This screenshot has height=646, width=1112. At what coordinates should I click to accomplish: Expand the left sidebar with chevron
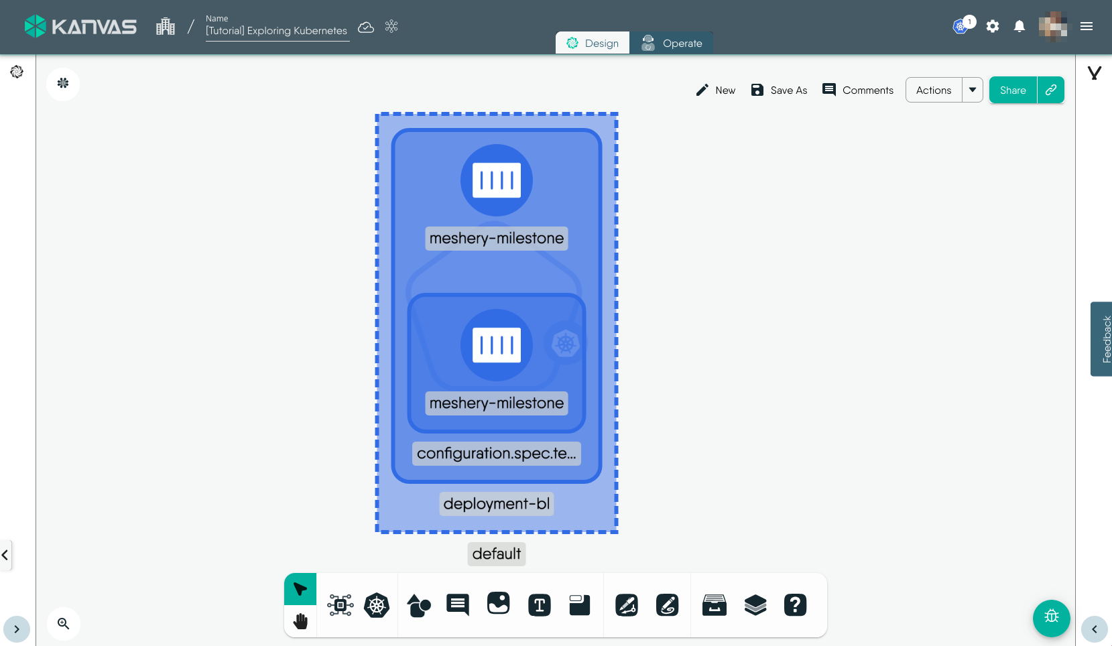pos(17,629)
